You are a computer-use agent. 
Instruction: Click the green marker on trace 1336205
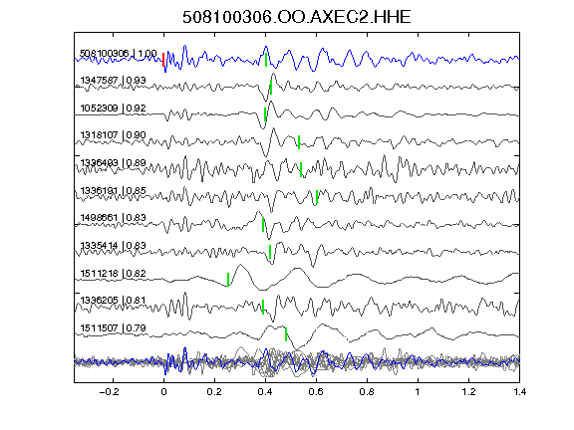(263, 308)
